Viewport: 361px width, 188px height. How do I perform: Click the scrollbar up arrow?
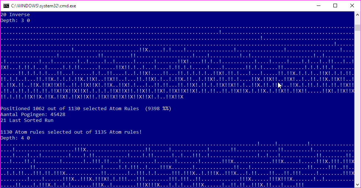357,15
